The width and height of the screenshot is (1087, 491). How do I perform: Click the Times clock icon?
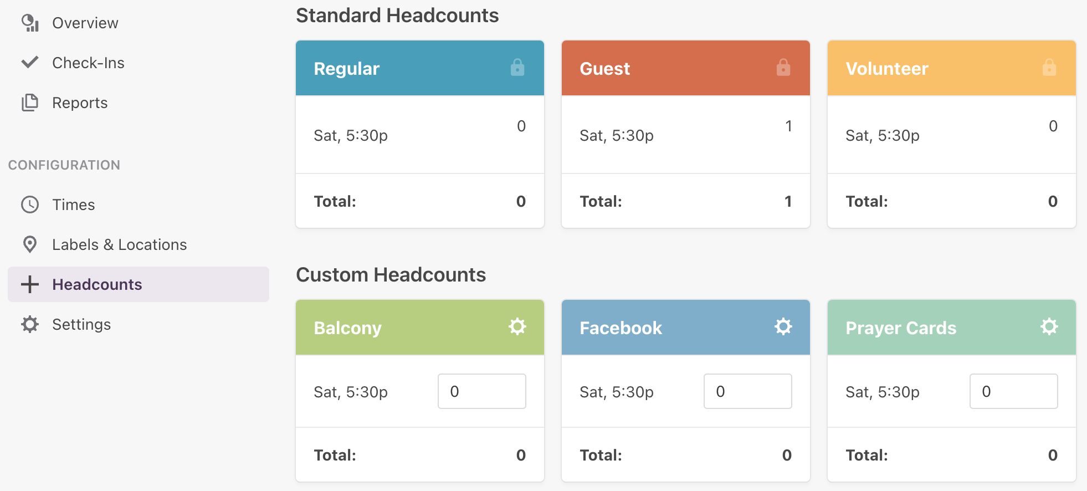click(30, 204)
